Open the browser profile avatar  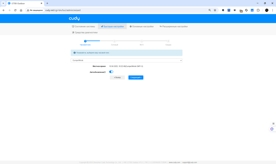[x=267, y=10]
